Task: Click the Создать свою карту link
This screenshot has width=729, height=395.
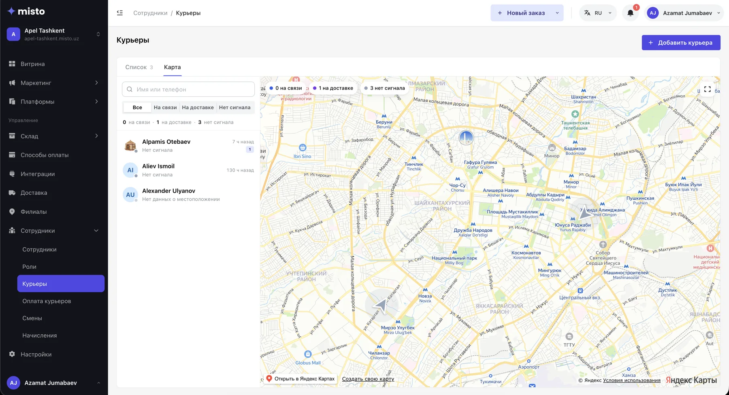Action: pos(368,379)
